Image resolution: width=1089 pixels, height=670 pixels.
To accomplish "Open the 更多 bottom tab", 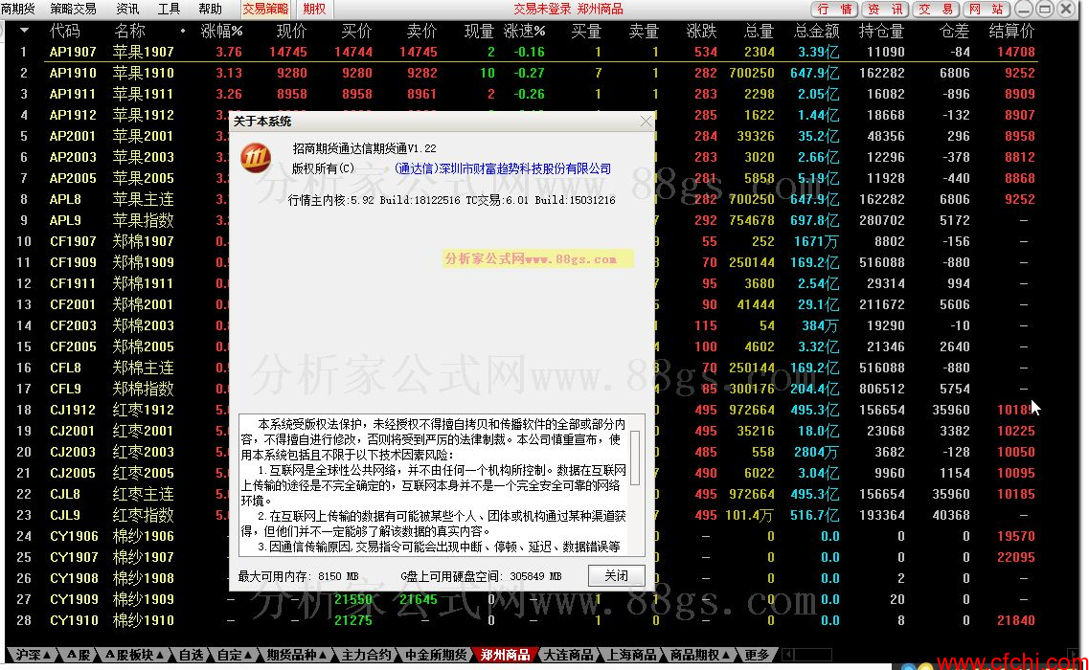I will [757, 655].
